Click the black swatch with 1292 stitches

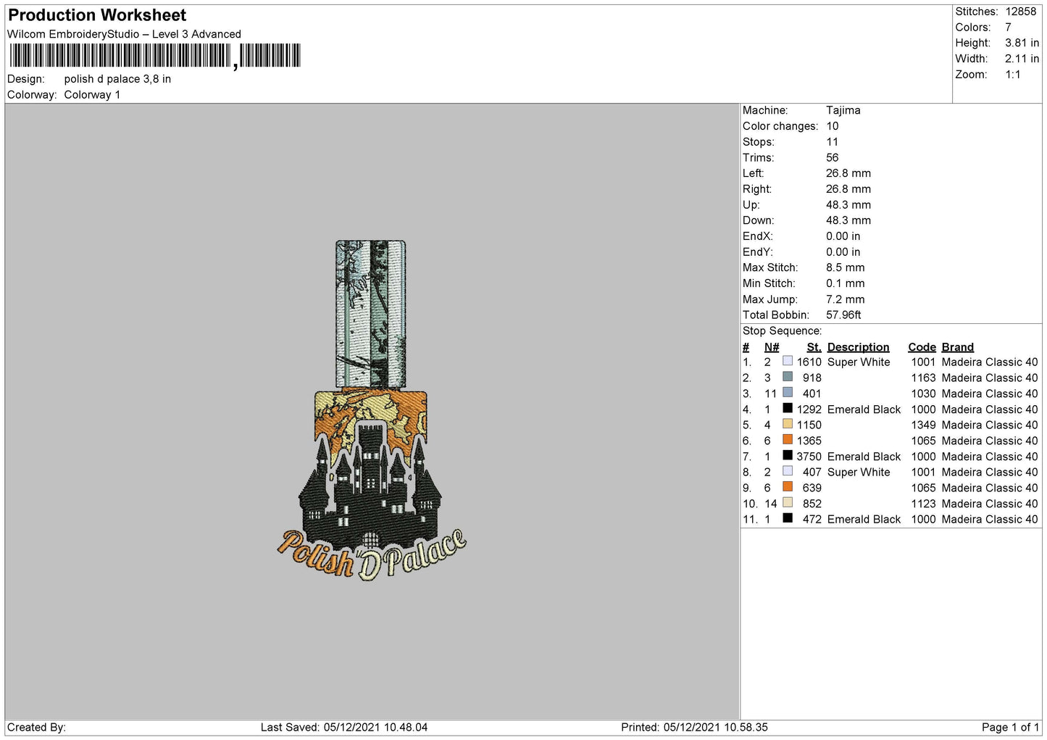point(788,408)
